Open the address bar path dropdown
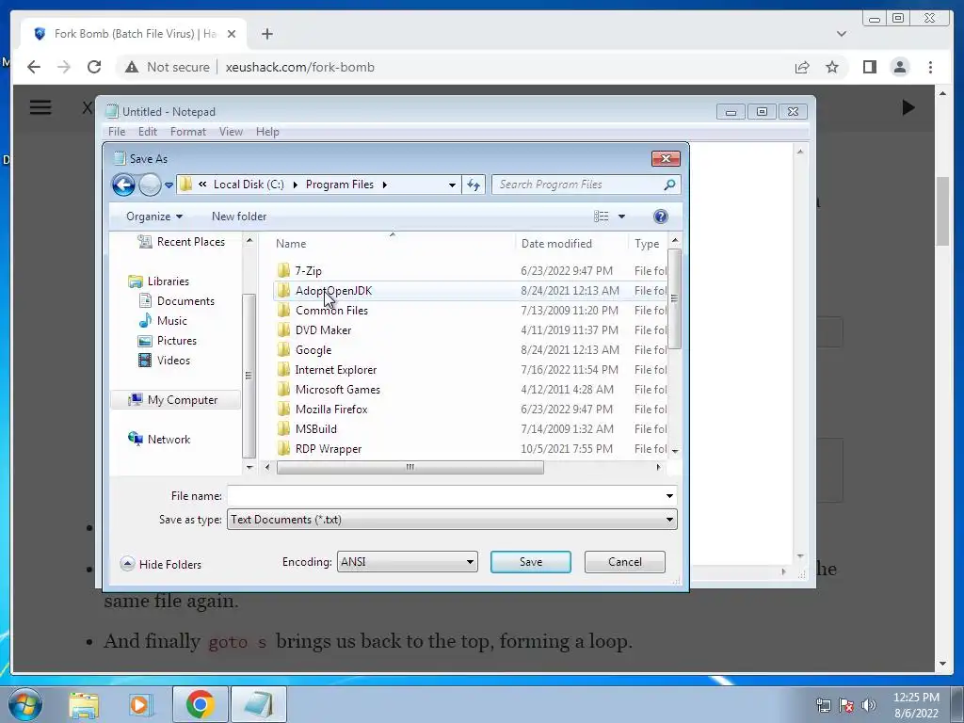The width and height of the screenshot is (964, 723). [x=452, y=185]
